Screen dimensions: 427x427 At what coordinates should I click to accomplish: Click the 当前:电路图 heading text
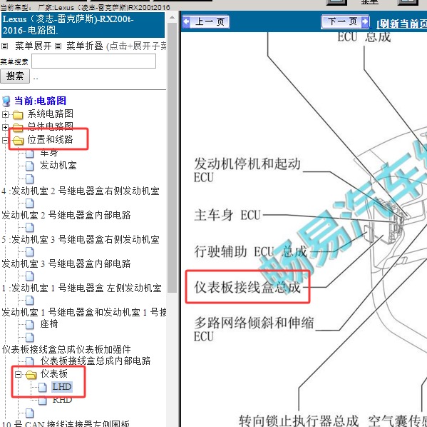click(x=40, y=101)
